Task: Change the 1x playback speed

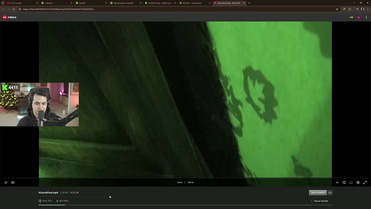Action: [337, 183]
